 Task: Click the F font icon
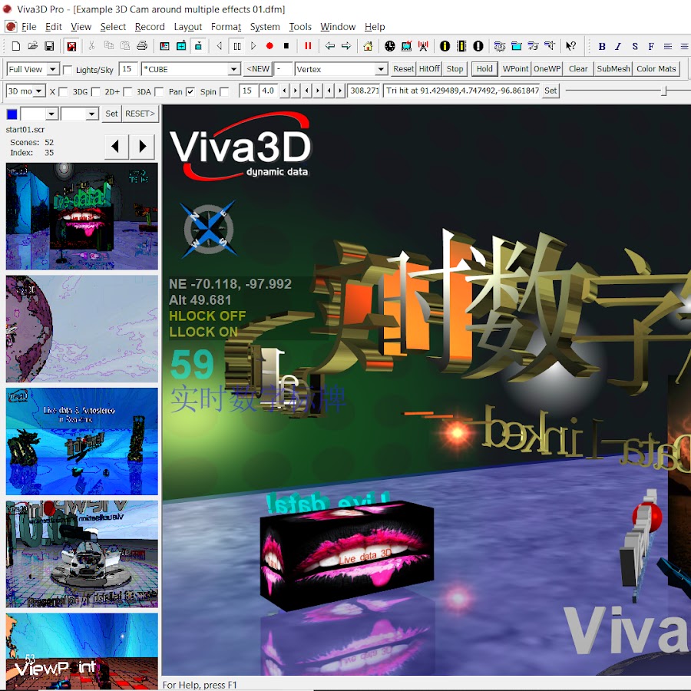coord(651,46)
